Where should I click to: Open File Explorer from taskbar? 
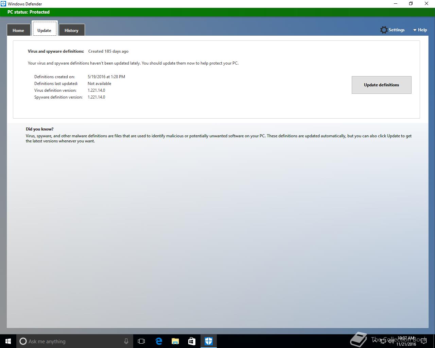pyautogui.click(x=175, y=341)
